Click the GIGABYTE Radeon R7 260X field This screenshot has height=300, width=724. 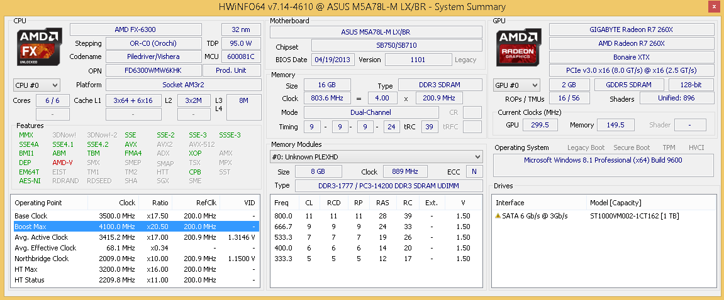click(x=631, y=29)
